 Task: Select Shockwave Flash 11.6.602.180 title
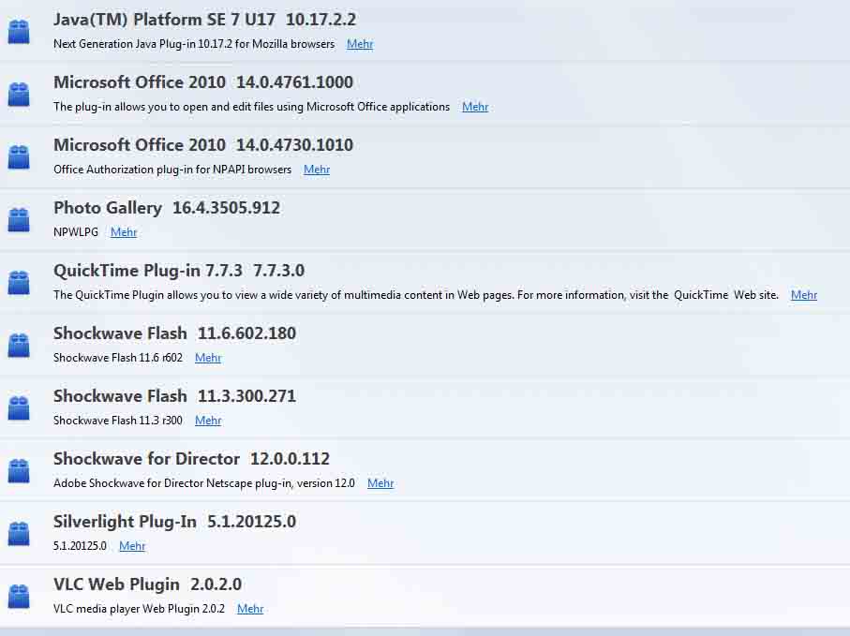(174, 333)
